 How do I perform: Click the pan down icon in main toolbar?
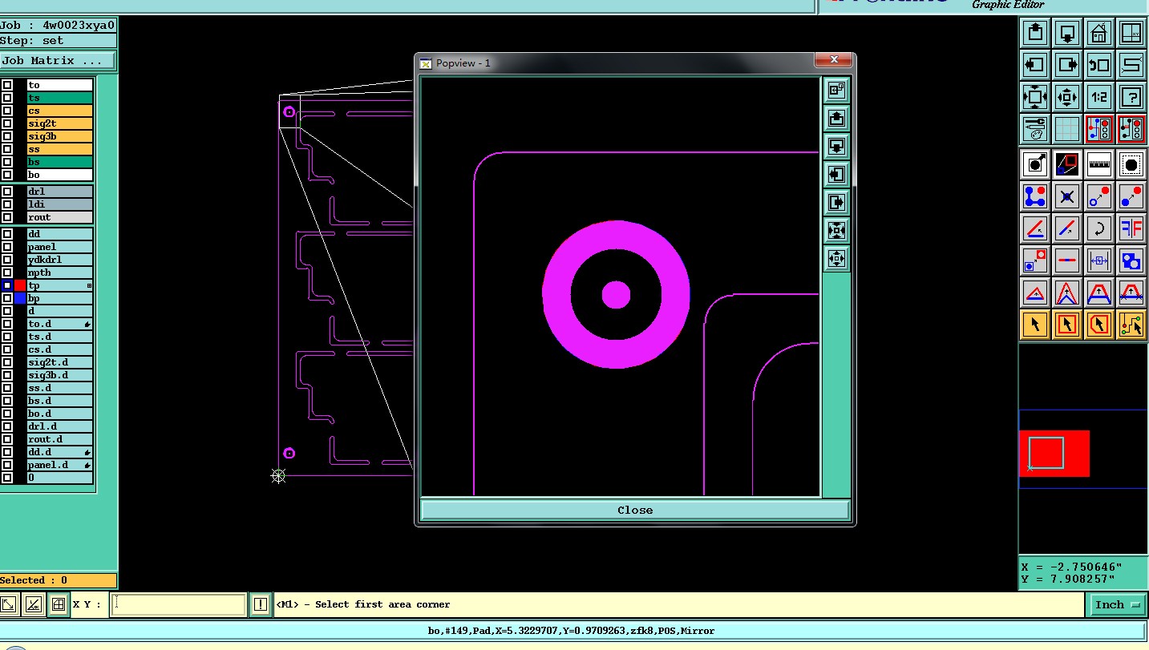point(1067,34)
